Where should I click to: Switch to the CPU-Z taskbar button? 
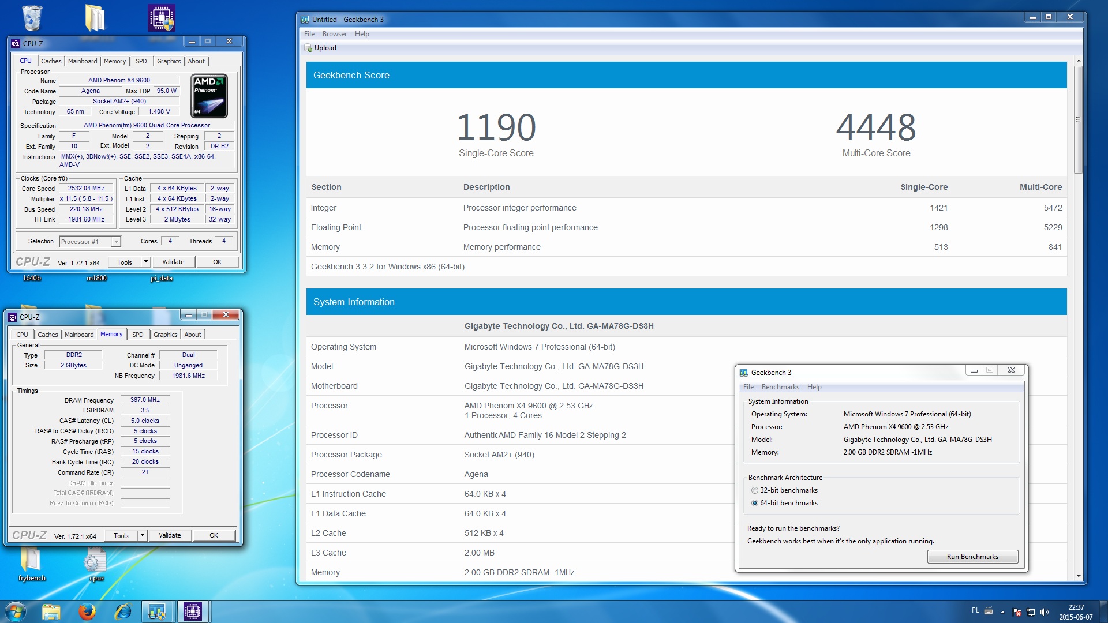193,611
